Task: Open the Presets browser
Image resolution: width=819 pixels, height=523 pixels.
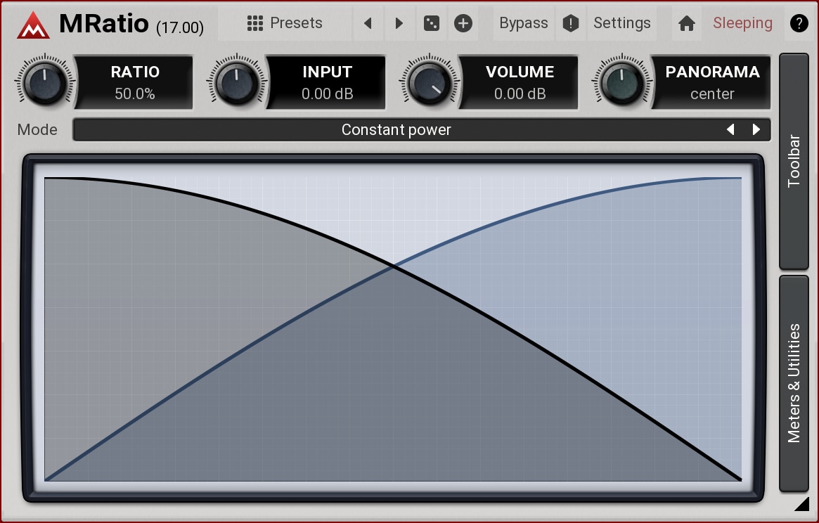Action: click(x=285, y=23)
